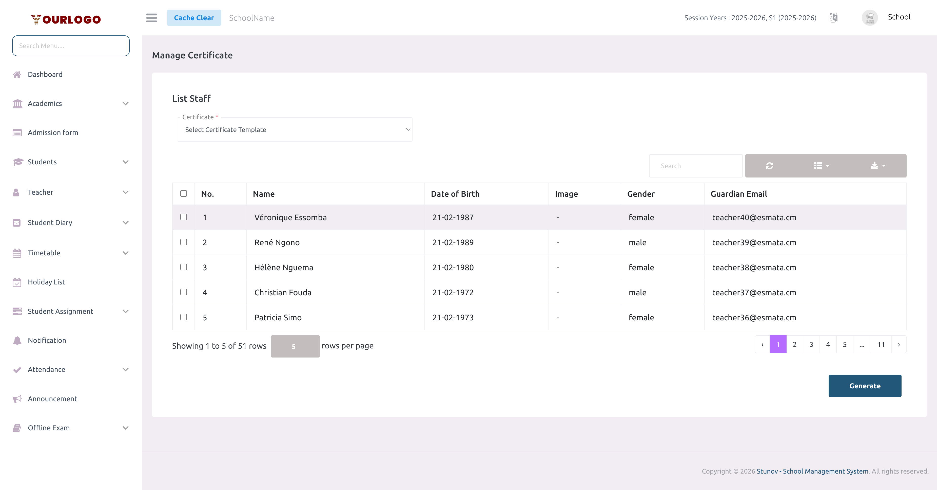Viewport: 937px width, 490px height.
Task: Click the table refresh icon
Action: click(770, 166)
